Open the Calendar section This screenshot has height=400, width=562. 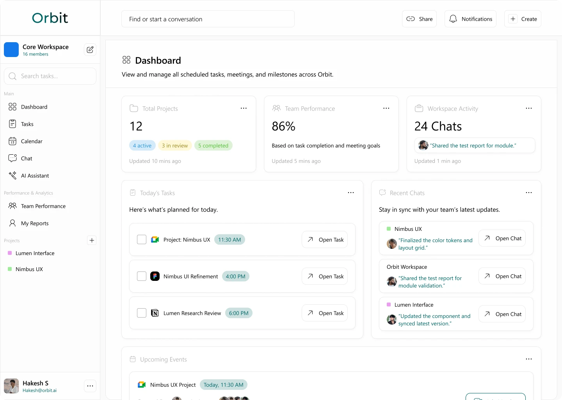(x=31, y=141)
